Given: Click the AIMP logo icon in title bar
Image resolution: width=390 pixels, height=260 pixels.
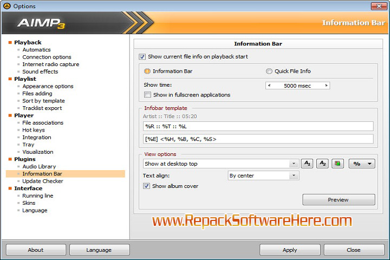Looking at the screenshot, I should click(7, 6).
